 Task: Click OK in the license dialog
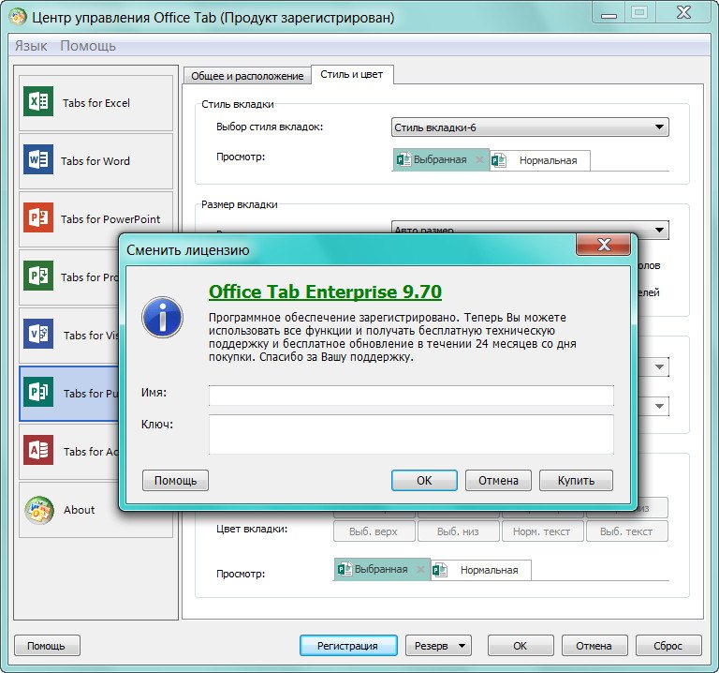(424, 480)
